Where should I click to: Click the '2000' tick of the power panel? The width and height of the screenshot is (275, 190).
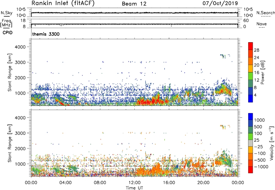20,78
